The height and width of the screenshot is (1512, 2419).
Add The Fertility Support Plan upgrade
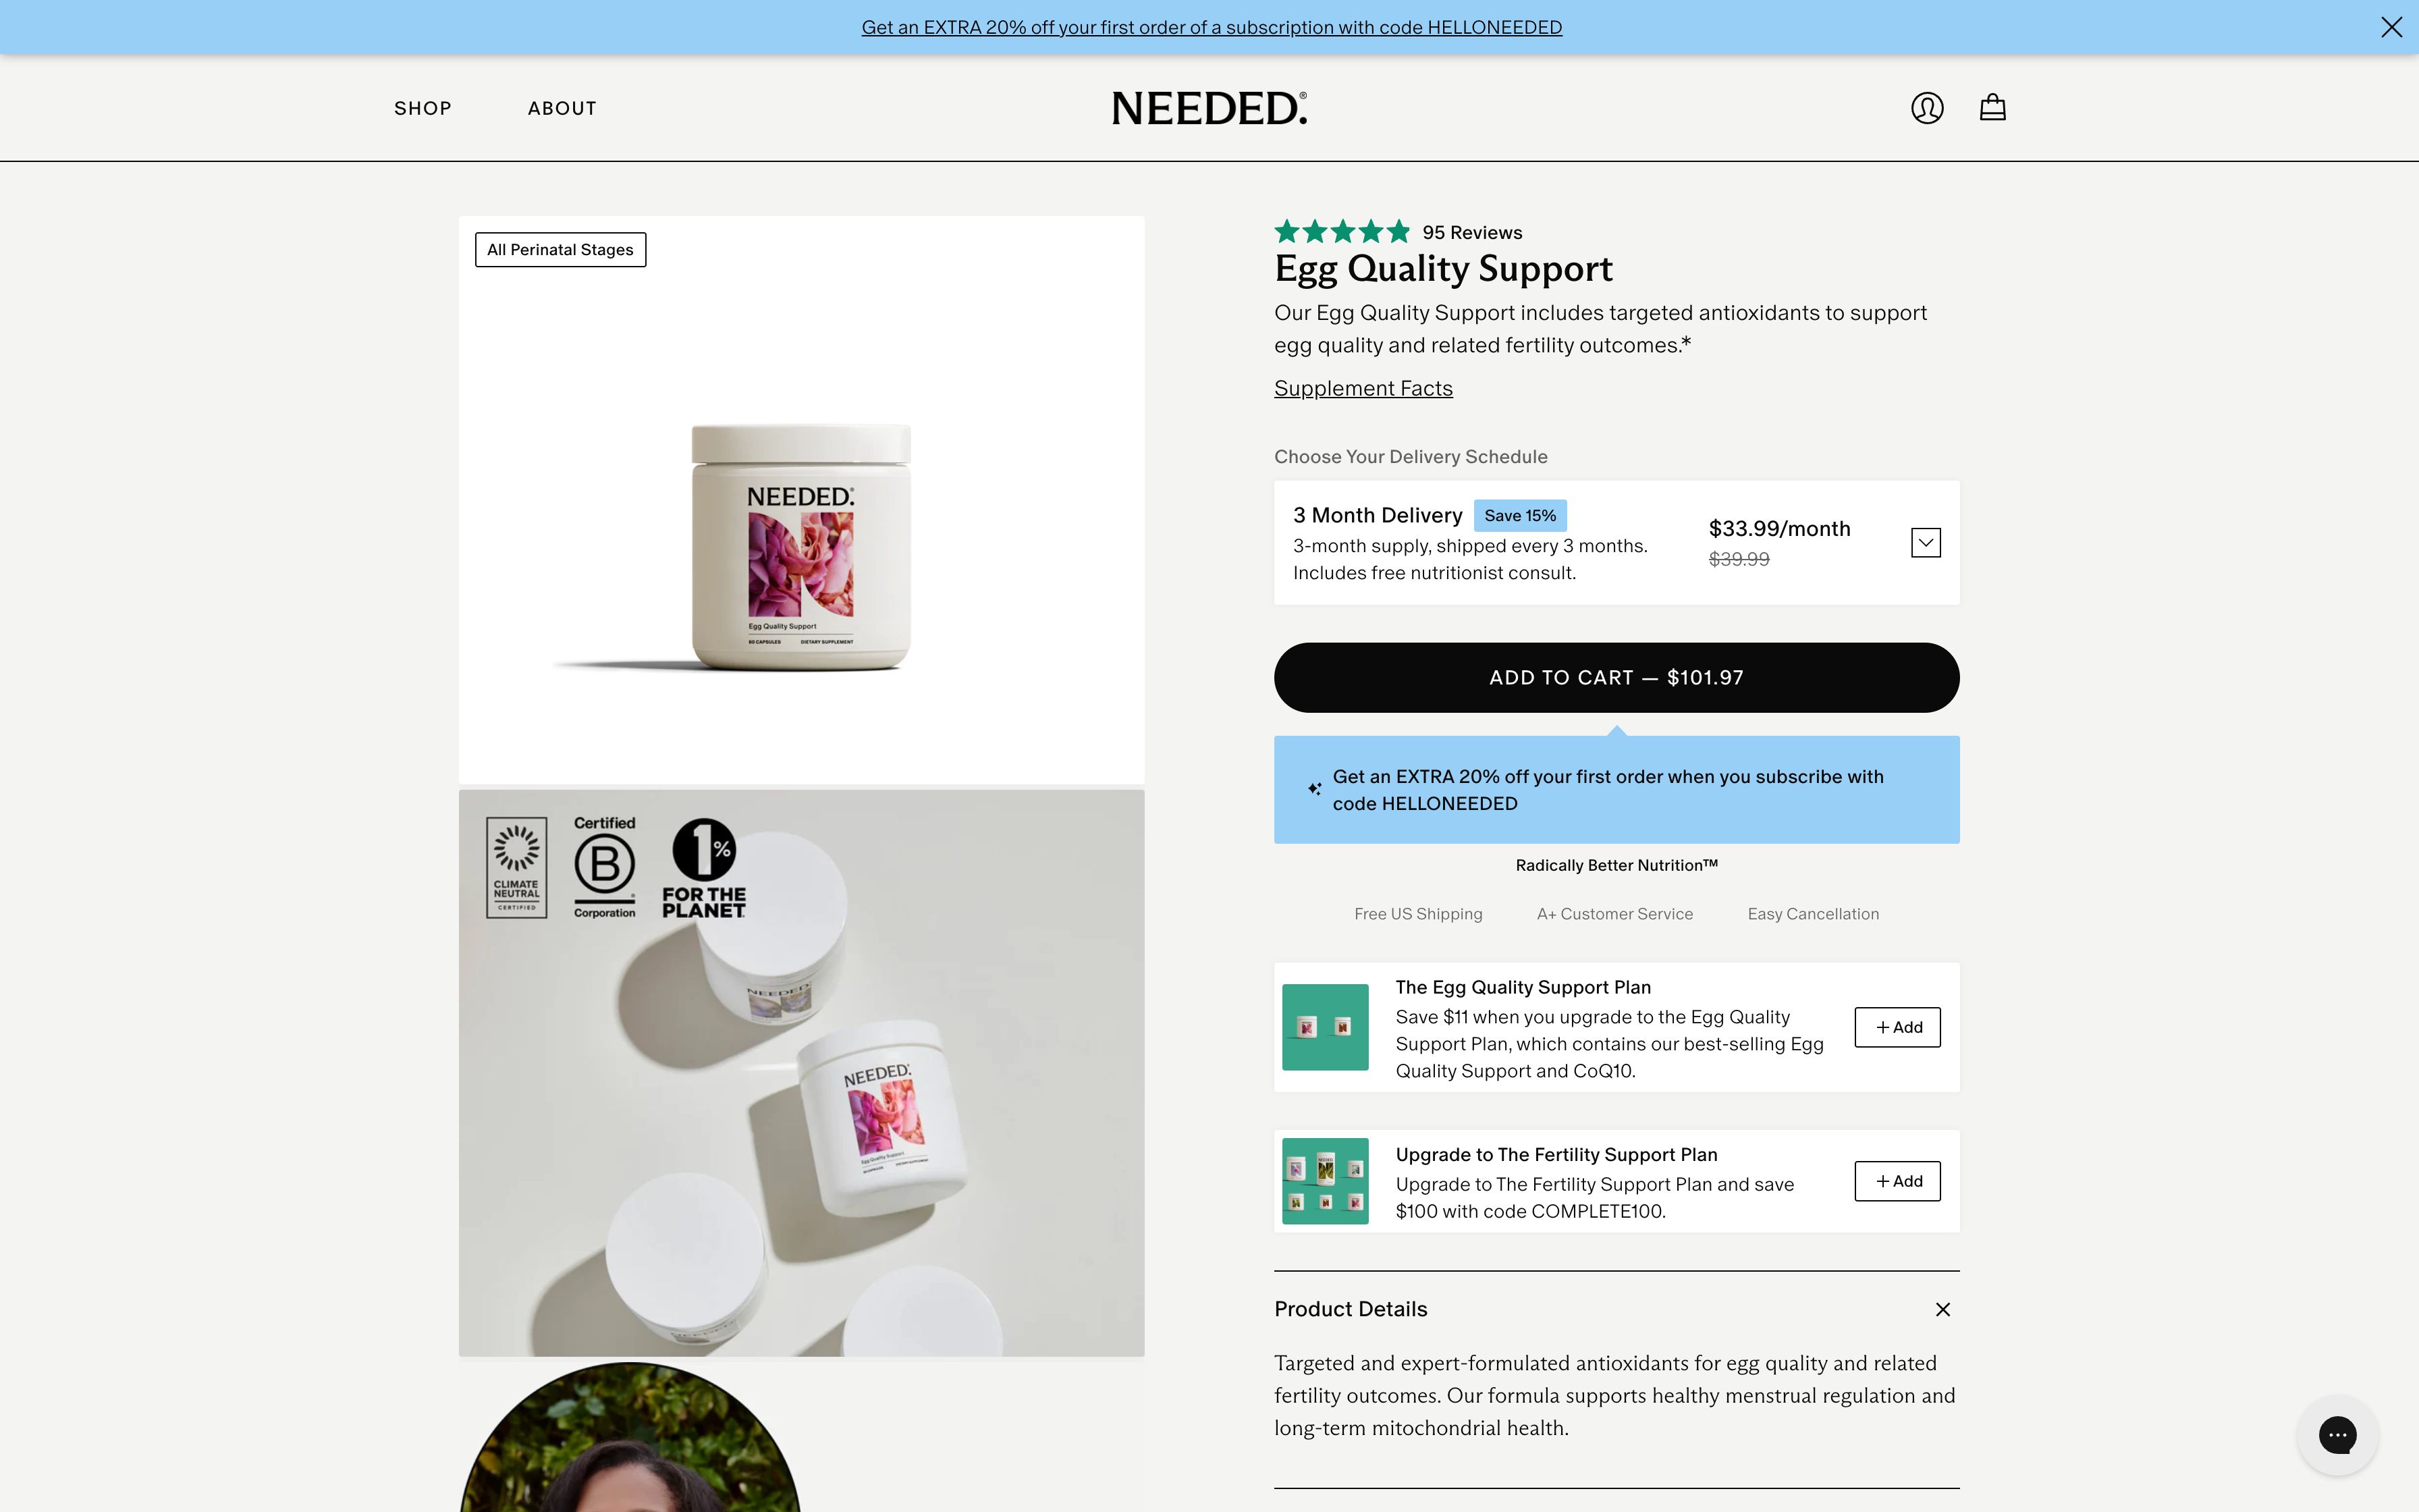click(1897, 1181)
